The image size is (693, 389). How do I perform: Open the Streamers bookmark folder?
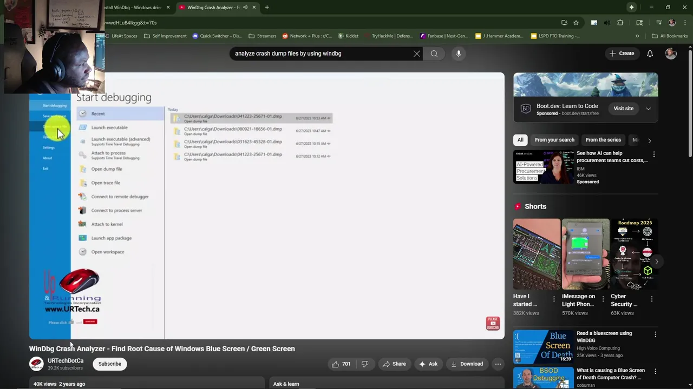(x=262, y=36)
